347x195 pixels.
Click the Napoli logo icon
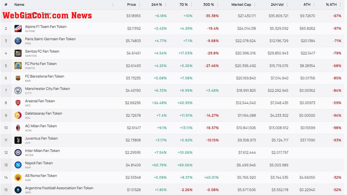click(x=18, y=165)
